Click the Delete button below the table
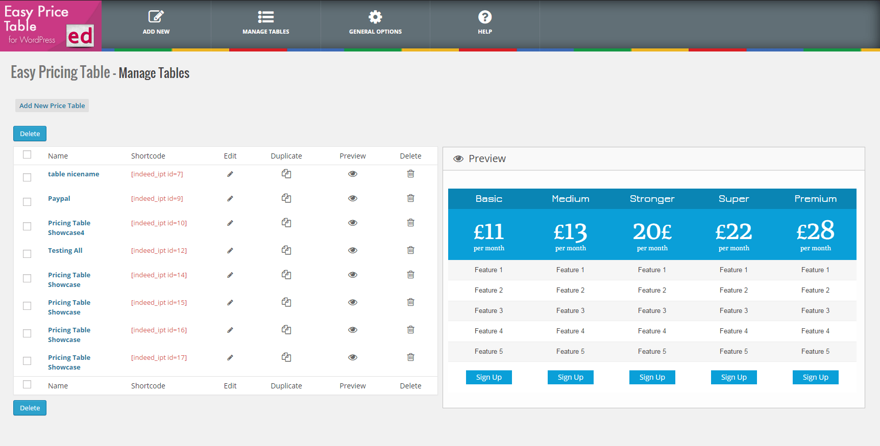The image size is (880, 446). 30,408
